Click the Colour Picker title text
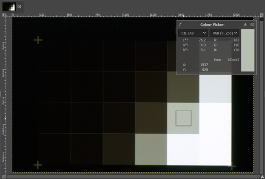The image size is (265, 179). click(212, 25)
